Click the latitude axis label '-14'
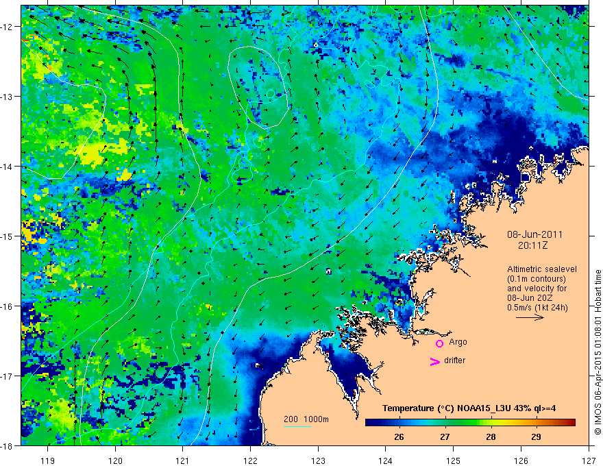The image size is (603, 466). point(8,167)
